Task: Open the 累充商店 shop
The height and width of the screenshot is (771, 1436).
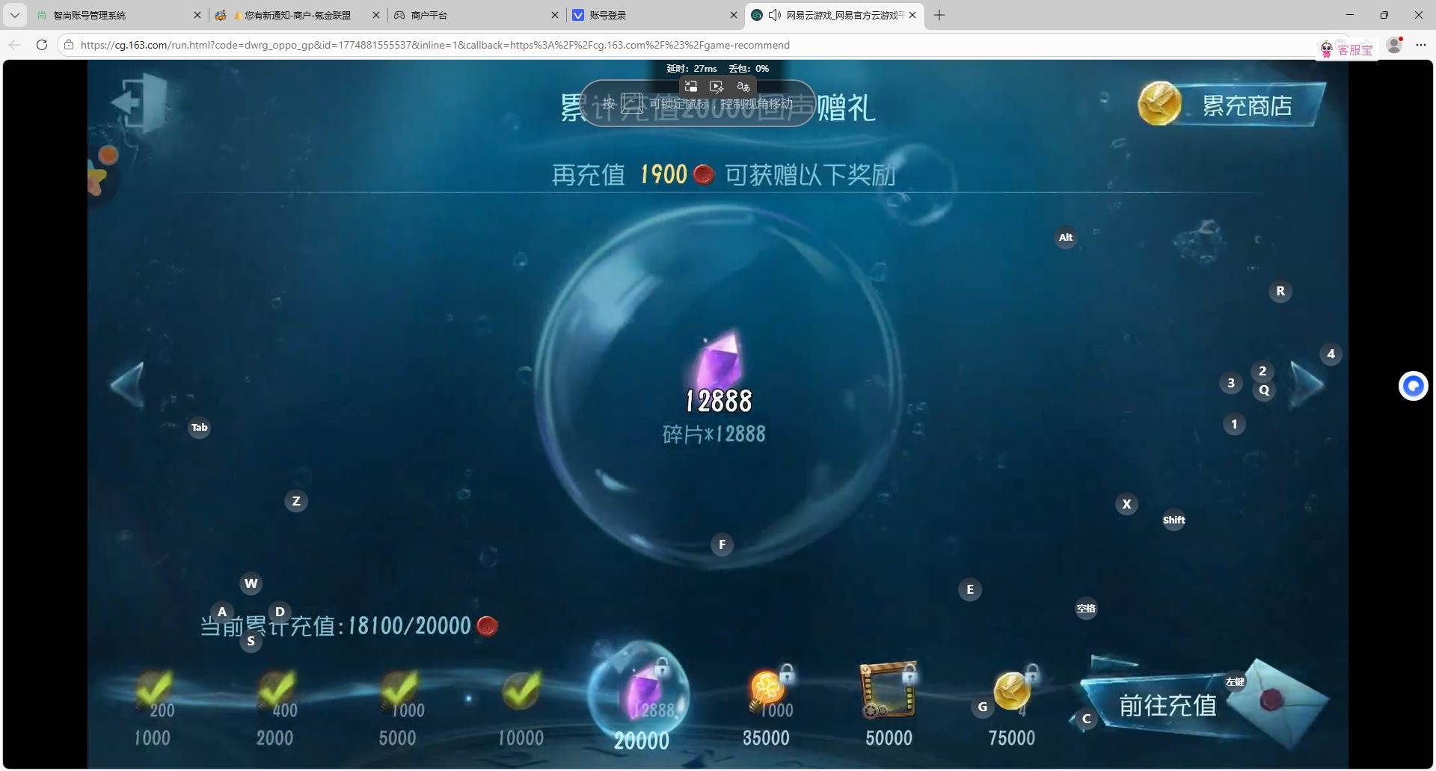Action: point(1230,105)
